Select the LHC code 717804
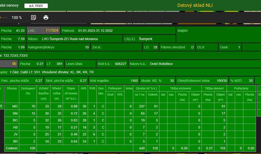261x154 pixels. 52,31
